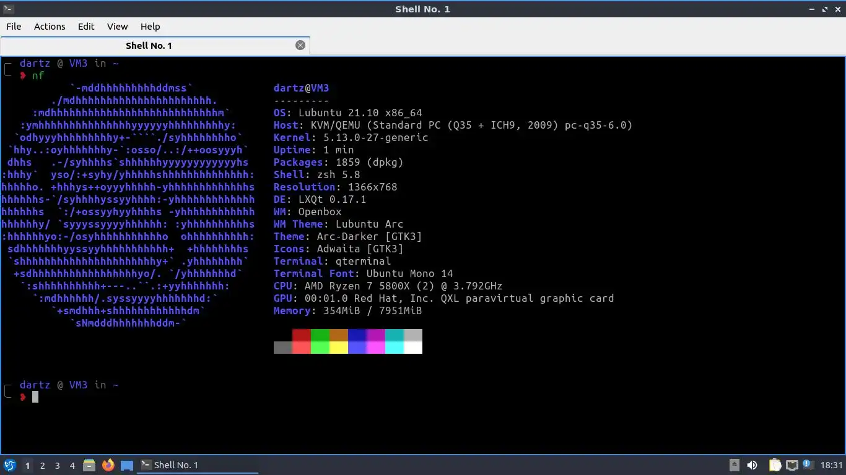Switch to virtual desktop 3
Screen dimensions: 846x475
(57, 465)
